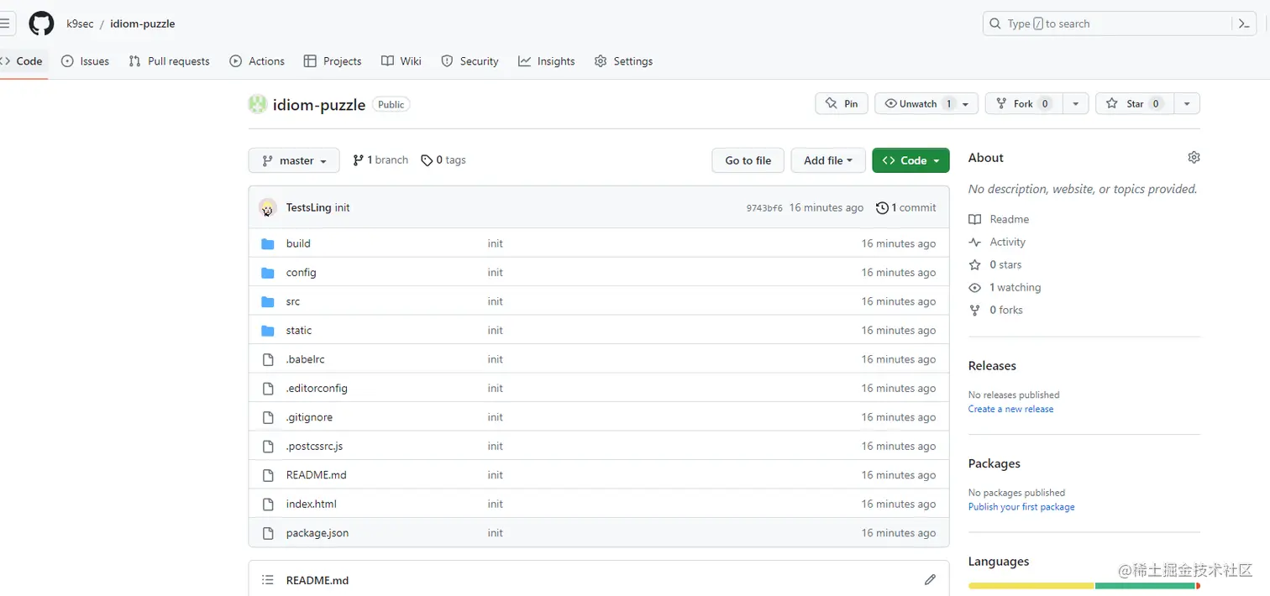
Task: Click the README.md file row icon
Action: [268, 475]
